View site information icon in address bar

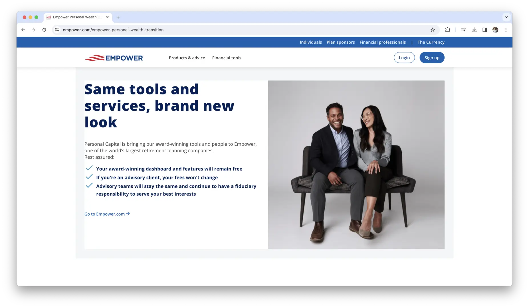coord(57,30)
